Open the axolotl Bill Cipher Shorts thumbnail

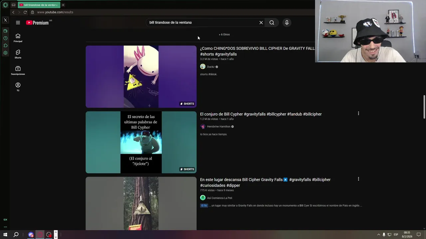click(x=141, y=77)
